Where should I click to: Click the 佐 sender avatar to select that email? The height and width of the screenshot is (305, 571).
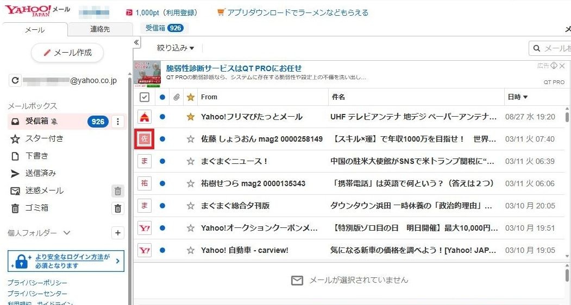coord(145,139)
